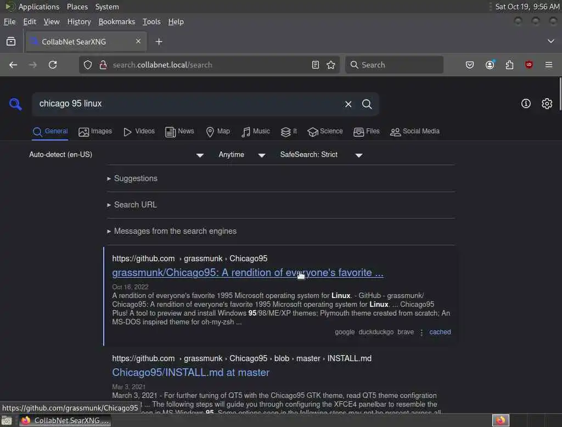Open a new tab with plus button

pos(159,42)
